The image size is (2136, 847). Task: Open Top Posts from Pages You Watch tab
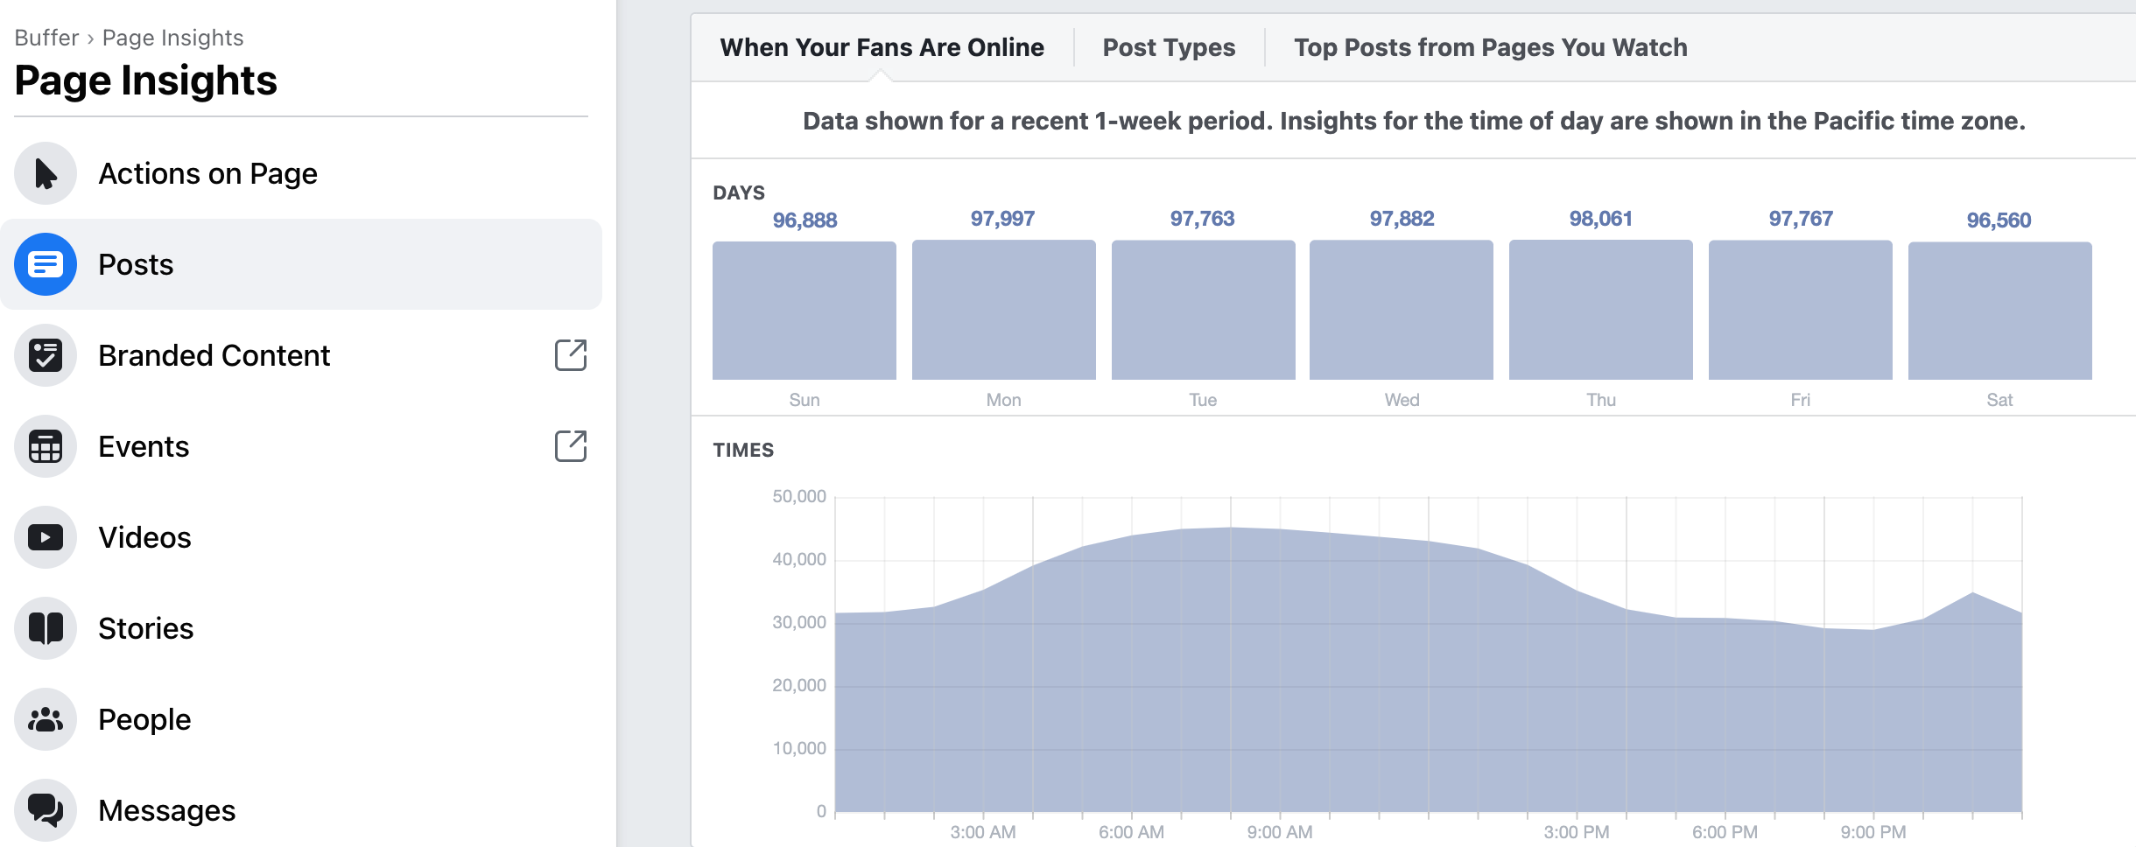pos(1491,47)
